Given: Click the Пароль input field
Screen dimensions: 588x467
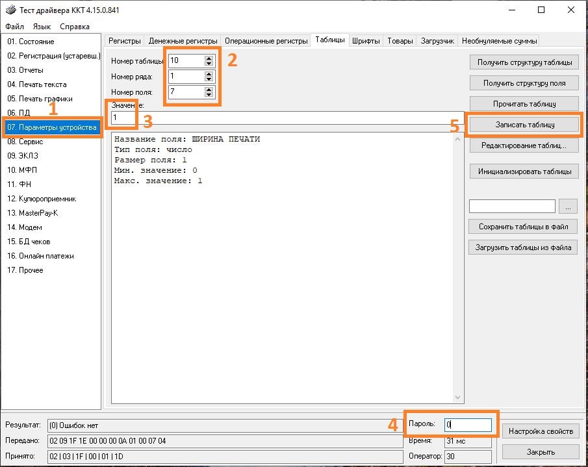Looking at the screenshot, I should [x=467, y=425].
